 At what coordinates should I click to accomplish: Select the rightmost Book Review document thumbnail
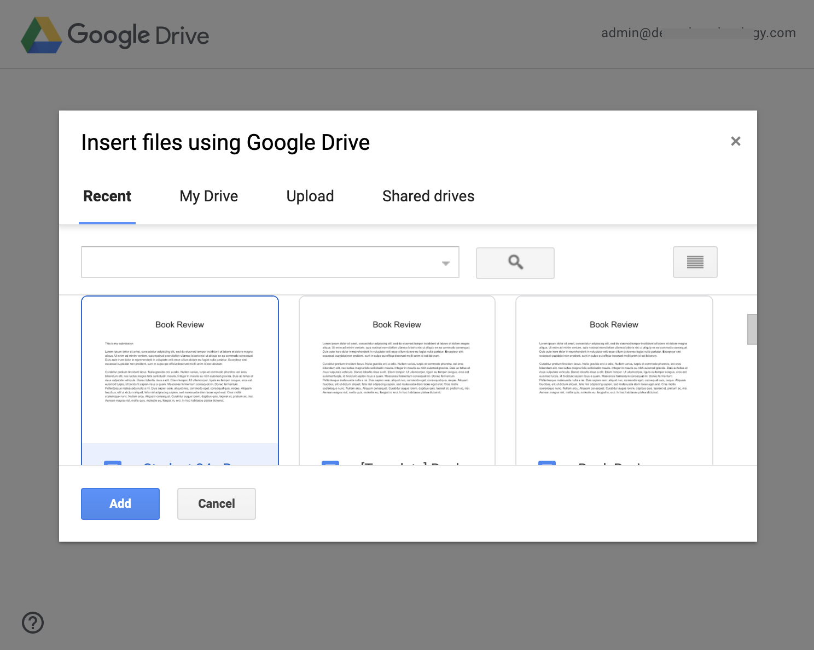tap(614, 372)
